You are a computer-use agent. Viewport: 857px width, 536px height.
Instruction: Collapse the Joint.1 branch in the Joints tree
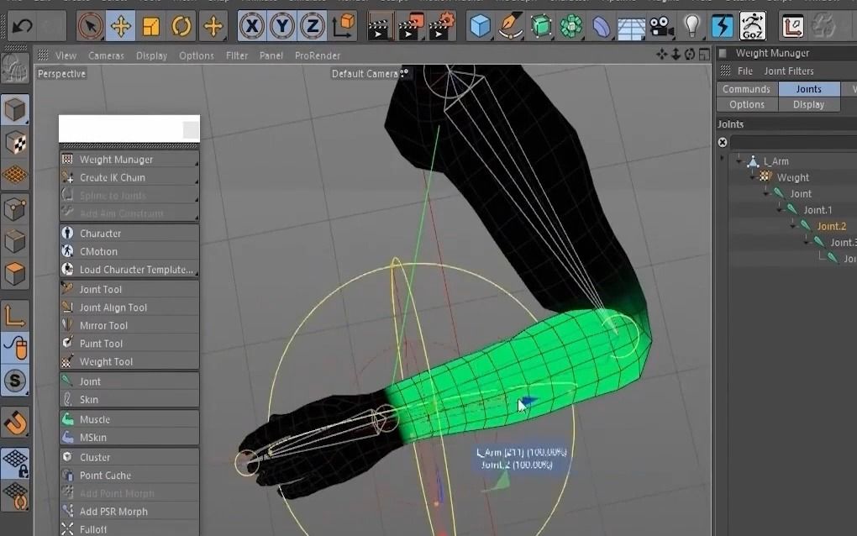[781, 209]
